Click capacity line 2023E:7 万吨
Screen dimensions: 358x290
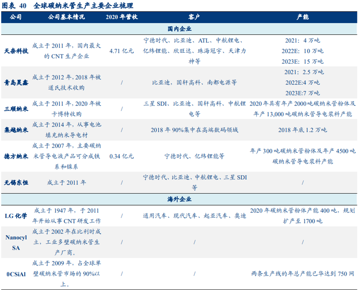(303, 93)
